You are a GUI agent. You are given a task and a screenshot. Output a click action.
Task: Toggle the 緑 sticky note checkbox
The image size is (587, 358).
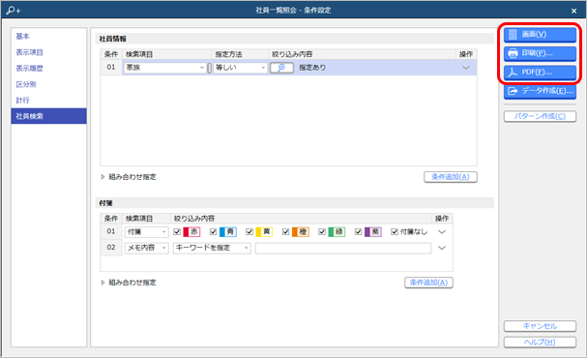(322, 232)
